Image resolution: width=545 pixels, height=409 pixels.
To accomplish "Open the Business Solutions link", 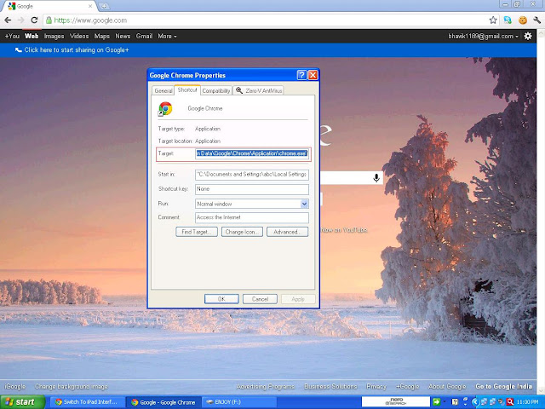I will pyautogui.click(x=330, y=386).
